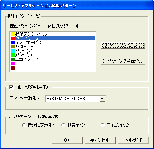Click the red swatch beside 休日スケジュール
The height and width of the screenshot is (149, 154).
click(x=13, y=38)
